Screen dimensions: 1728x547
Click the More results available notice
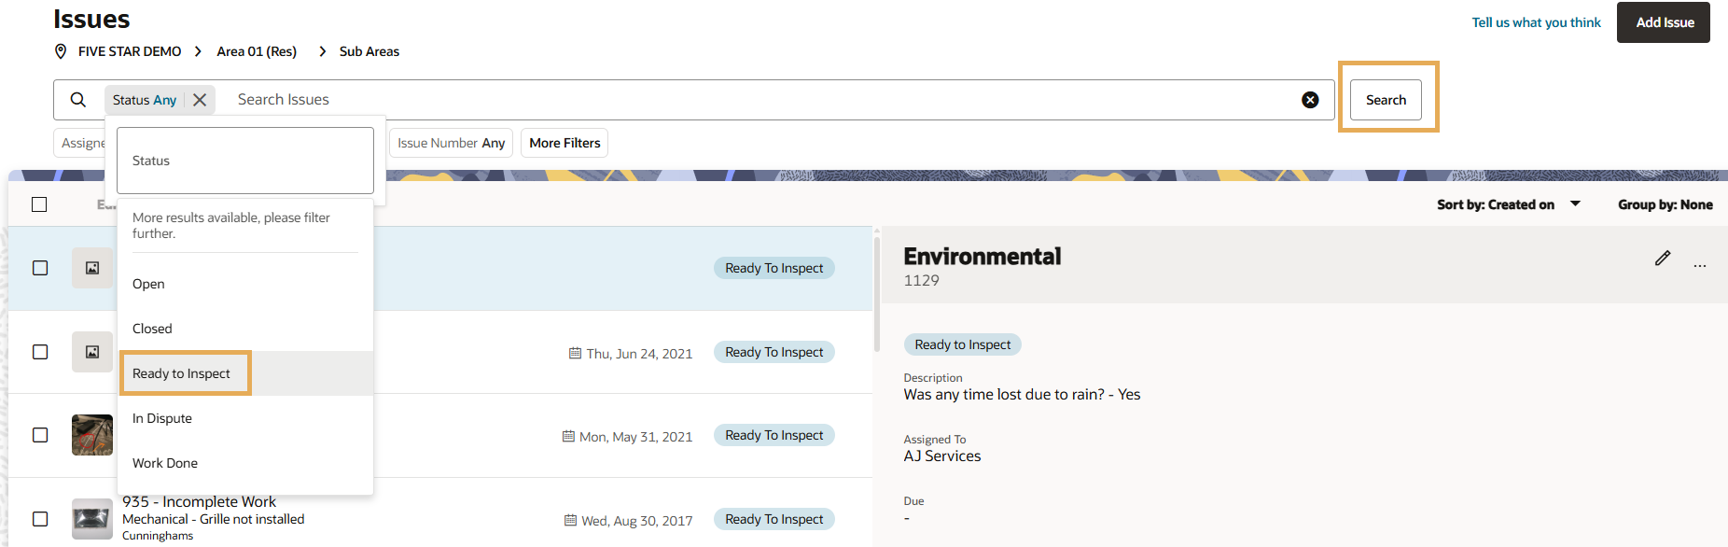click(231, 225)
